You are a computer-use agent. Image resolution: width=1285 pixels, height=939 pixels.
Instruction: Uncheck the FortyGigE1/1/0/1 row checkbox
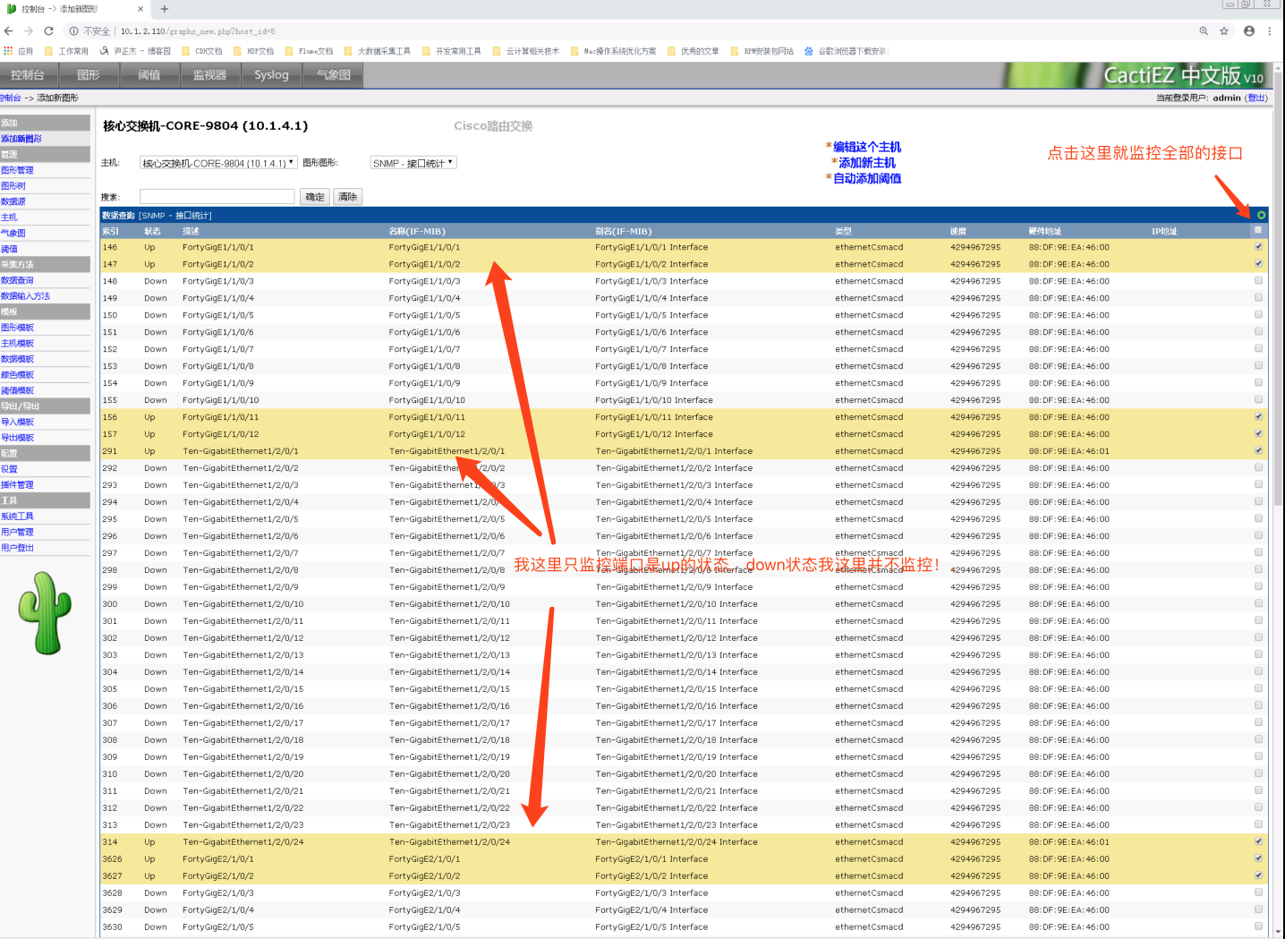[1258, 246]
